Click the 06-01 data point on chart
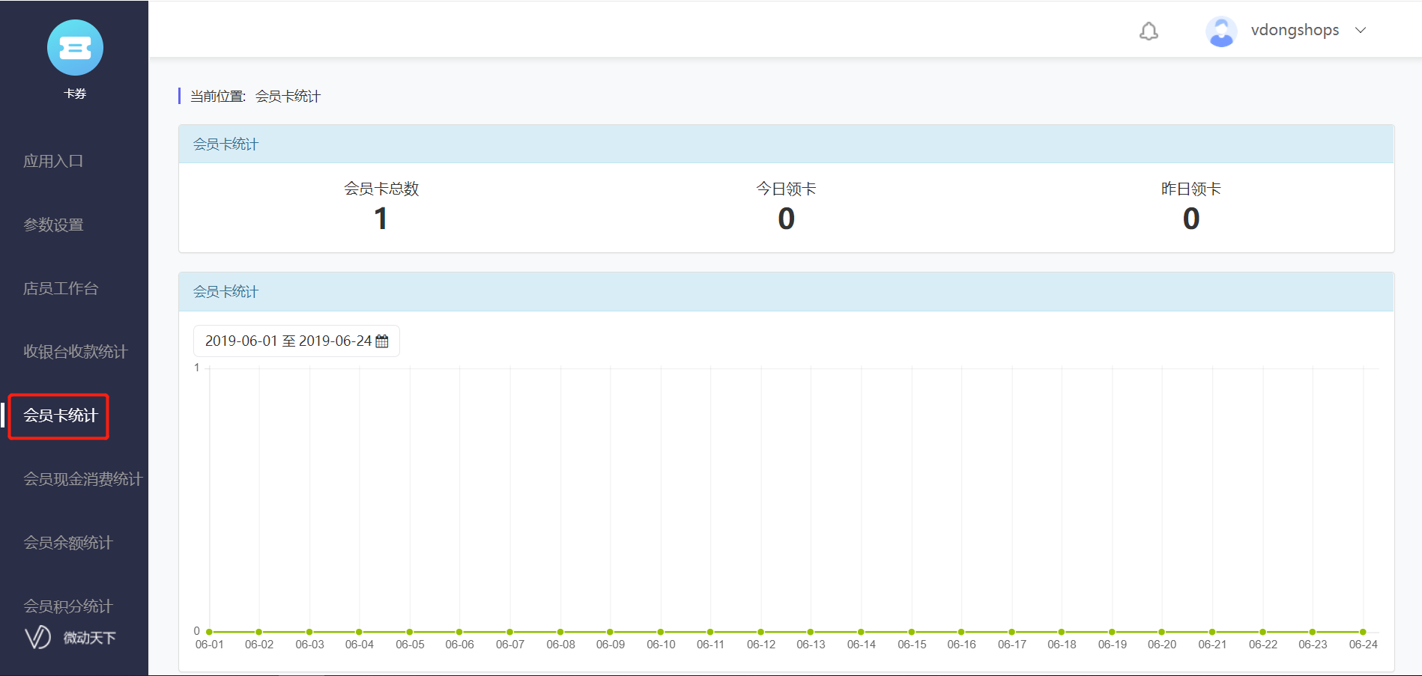This screenshot has width=1422, height=676. click(x=210, y=632)
